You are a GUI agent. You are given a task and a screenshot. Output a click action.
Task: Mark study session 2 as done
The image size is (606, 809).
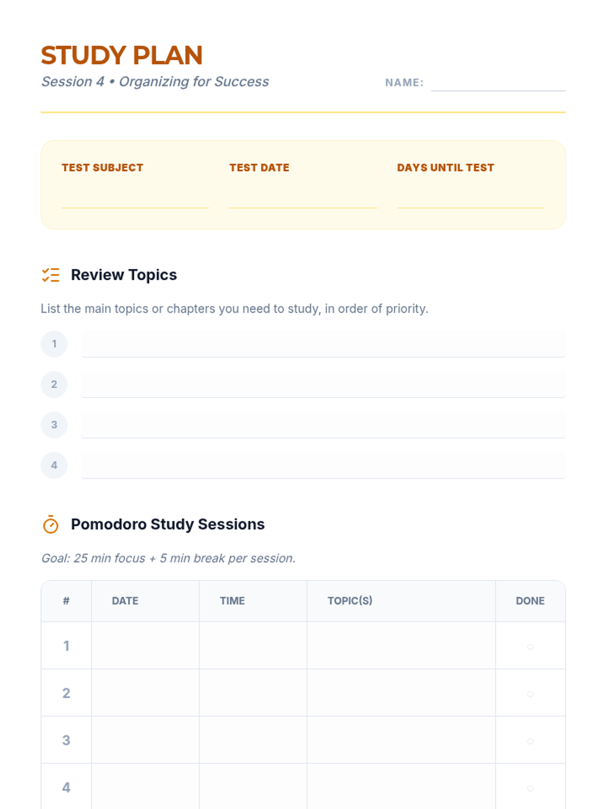click(530, 694)
